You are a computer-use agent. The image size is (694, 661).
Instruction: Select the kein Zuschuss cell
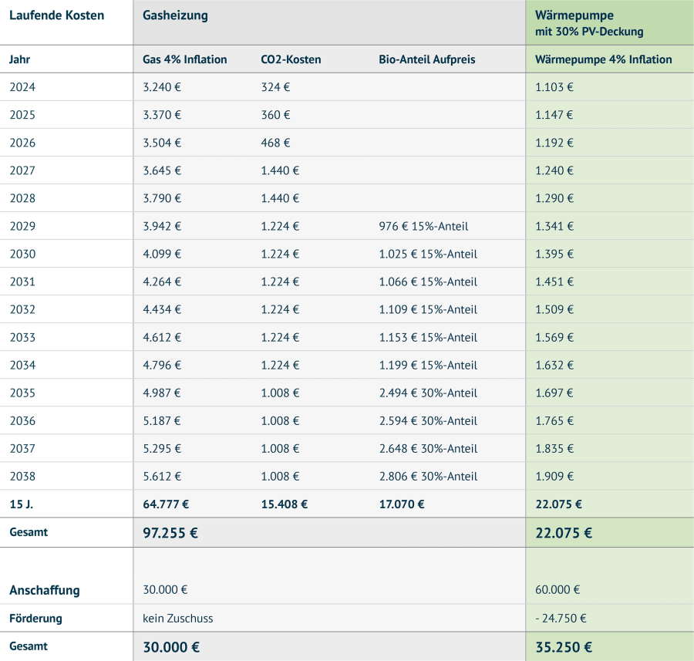(177, 618)
